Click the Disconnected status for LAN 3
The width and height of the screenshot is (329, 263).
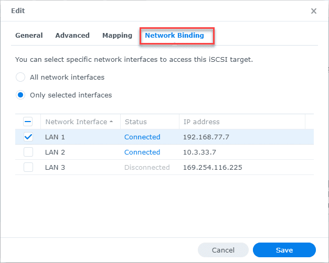coord(147,167)
